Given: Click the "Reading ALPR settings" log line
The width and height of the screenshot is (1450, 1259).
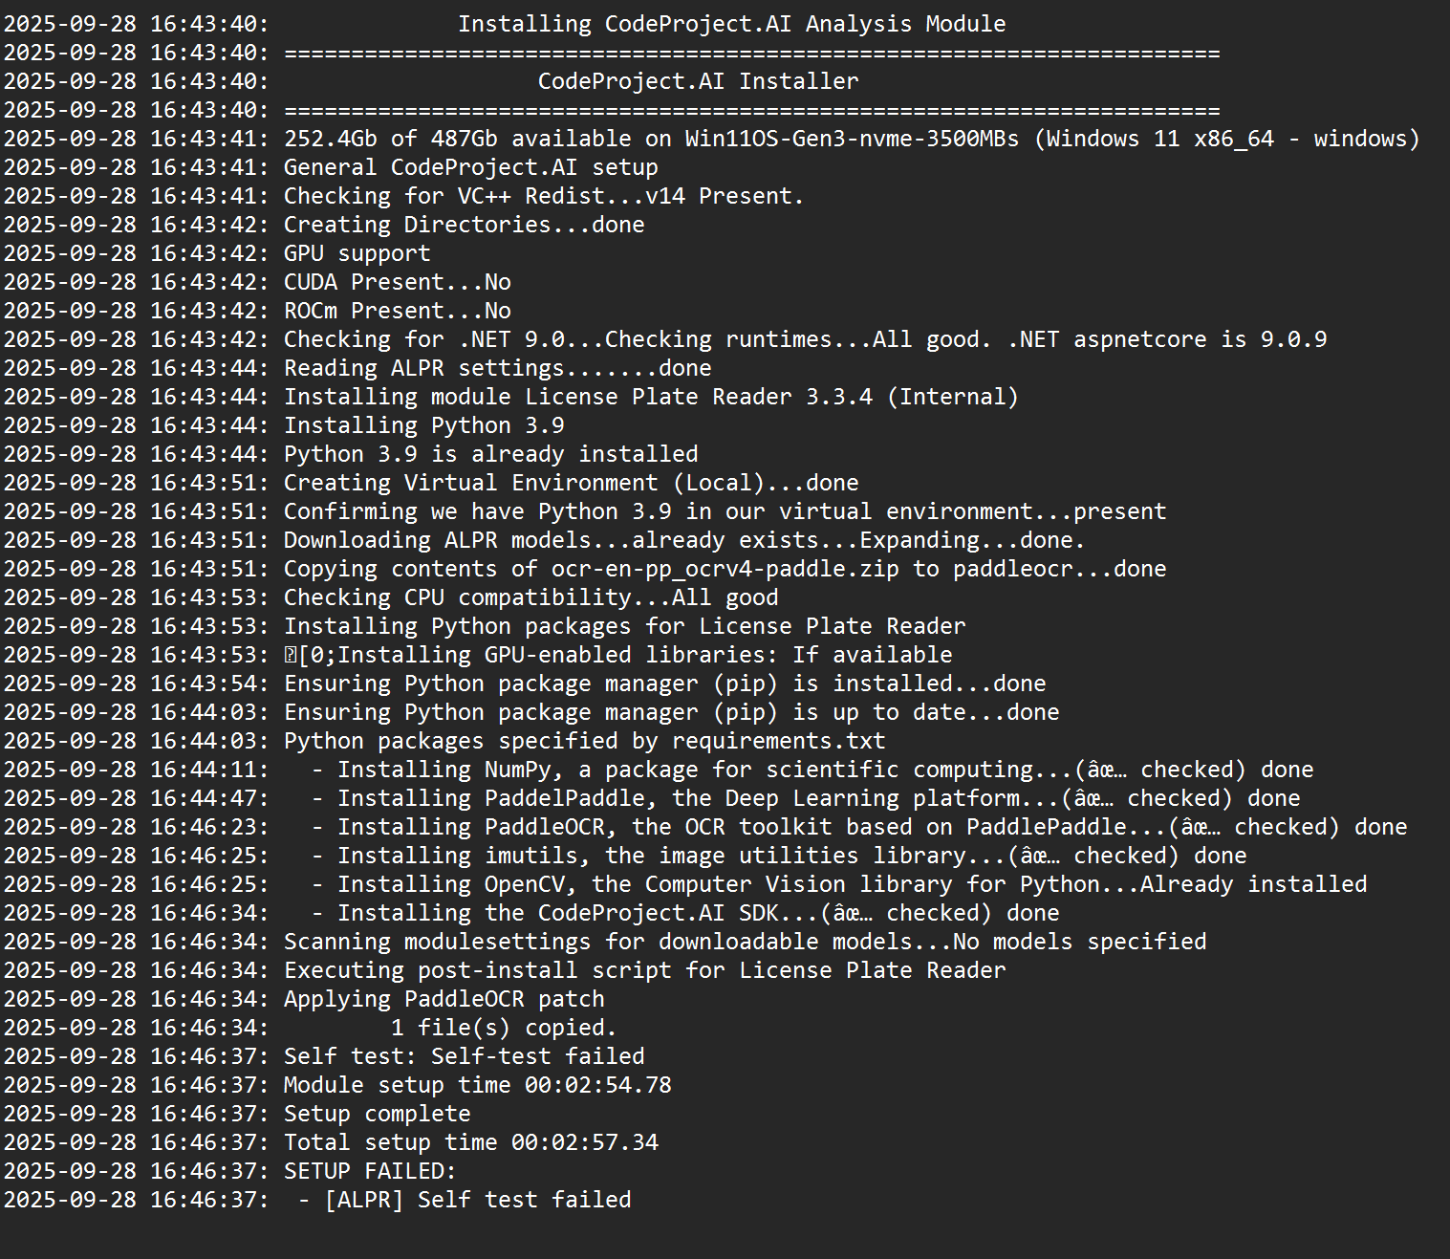Looking at the screenshot, I should click(x=497, y=368).
